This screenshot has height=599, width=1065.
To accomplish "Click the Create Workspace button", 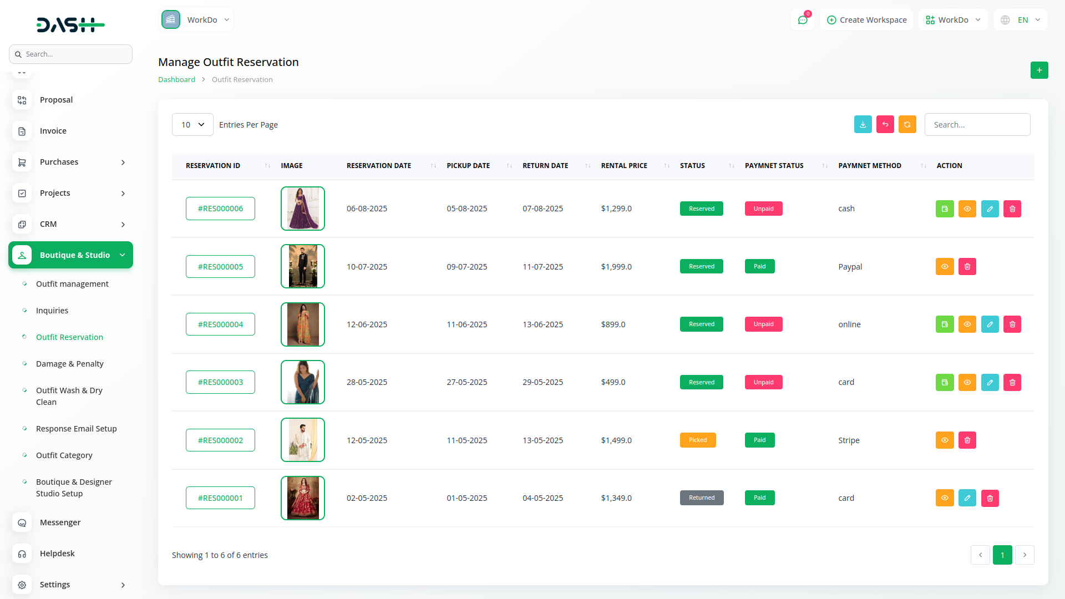I will coord(866,20).
